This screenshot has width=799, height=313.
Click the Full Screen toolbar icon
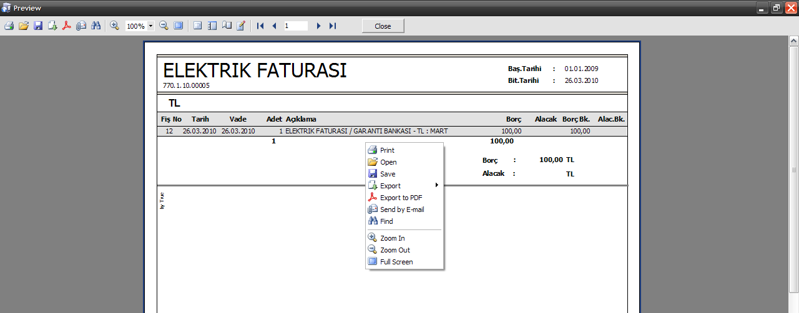click(179, 26)
